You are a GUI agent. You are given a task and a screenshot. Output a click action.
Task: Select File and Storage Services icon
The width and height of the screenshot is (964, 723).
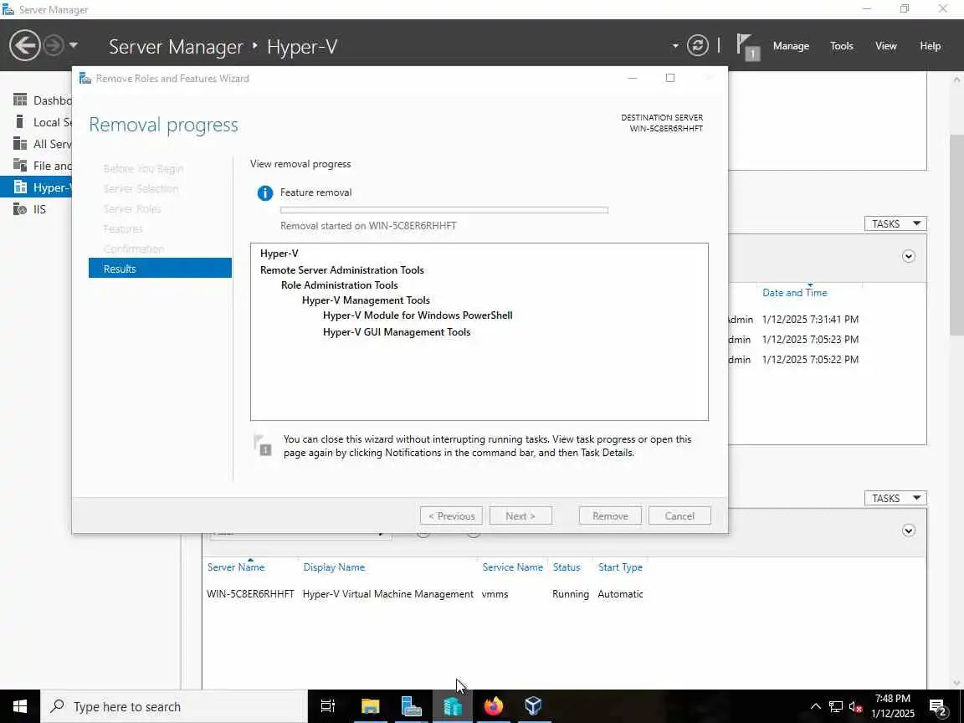pyautogui.click(x=20, y=166)
